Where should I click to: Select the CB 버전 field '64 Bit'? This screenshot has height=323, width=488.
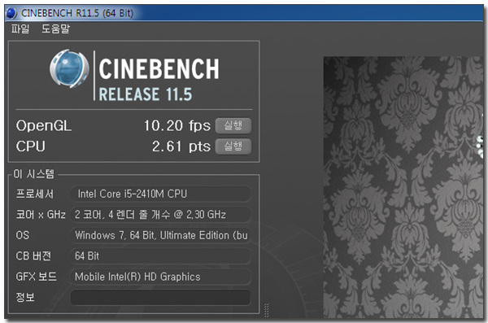coord(160,256)
